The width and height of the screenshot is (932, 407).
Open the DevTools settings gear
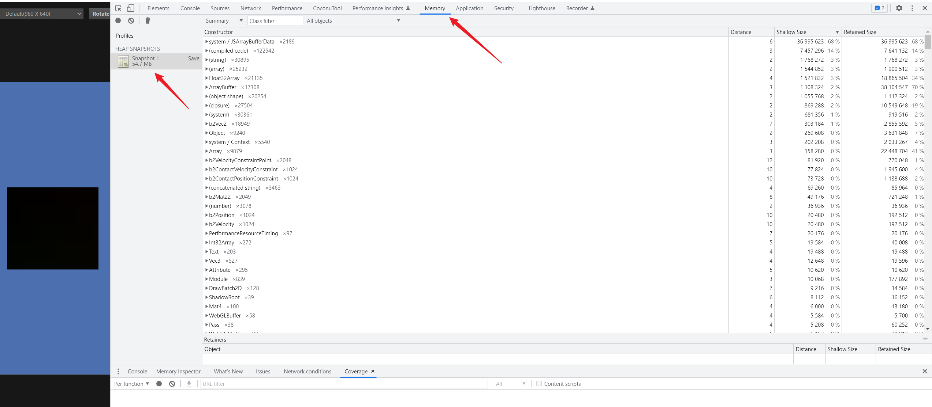pyautogui.click(x=899, y=8)
